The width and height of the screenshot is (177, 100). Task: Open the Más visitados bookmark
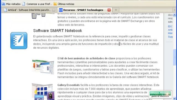pos(11,4)
